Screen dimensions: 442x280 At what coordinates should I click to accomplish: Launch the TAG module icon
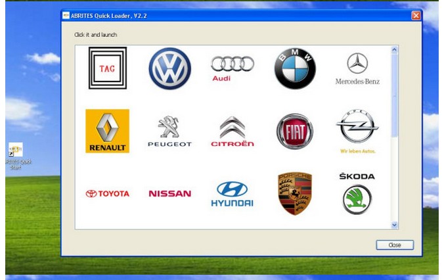click(108, 68)
